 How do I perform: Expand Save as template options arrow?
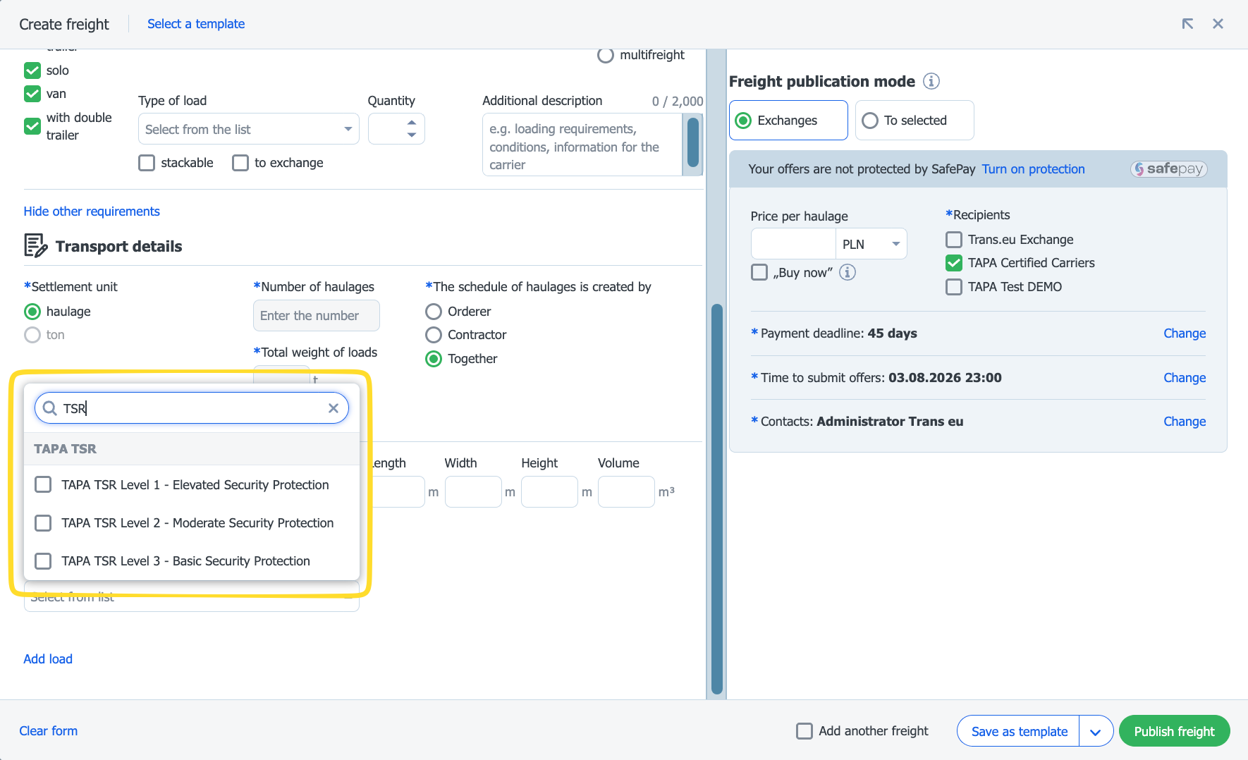[x=1096, y=732]
